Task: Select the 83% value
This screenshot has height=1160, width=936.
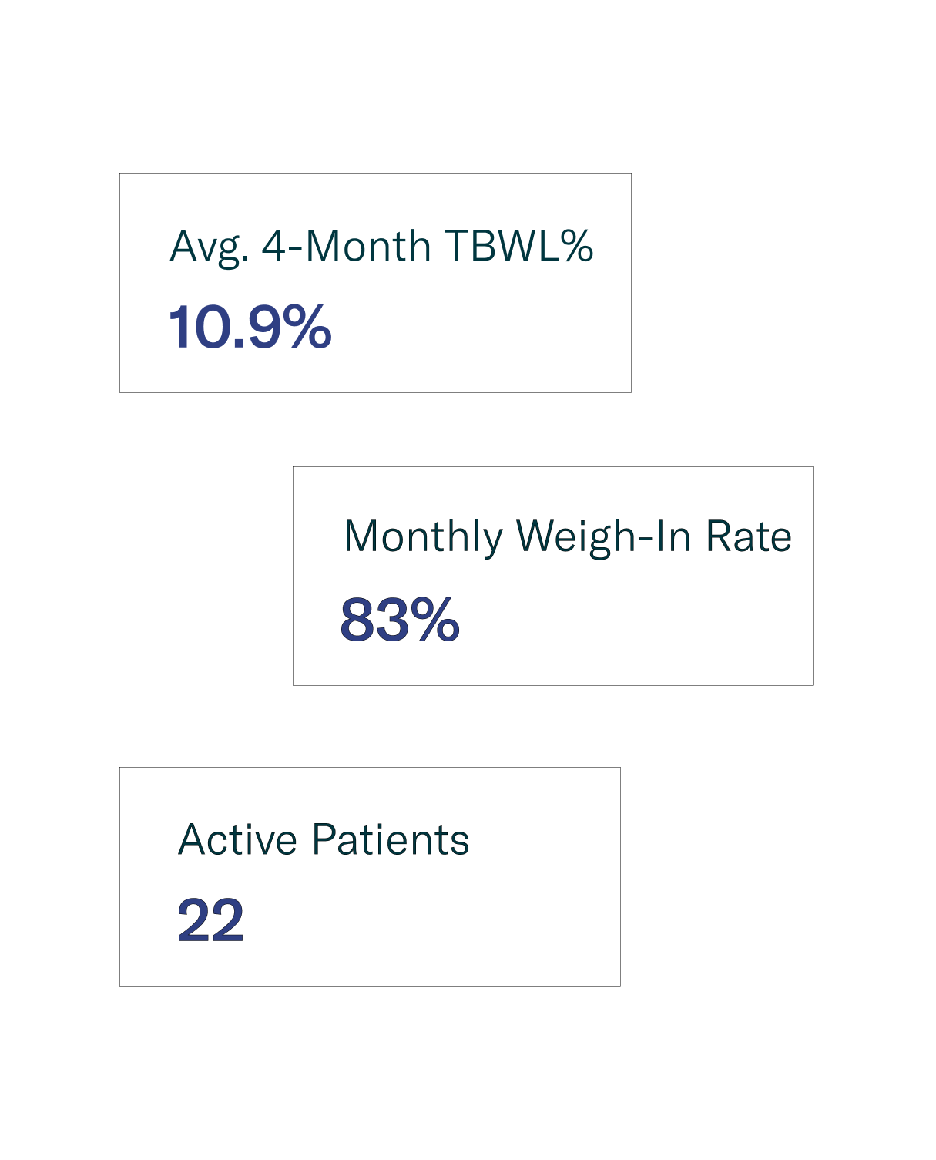Action: [400, 619]
